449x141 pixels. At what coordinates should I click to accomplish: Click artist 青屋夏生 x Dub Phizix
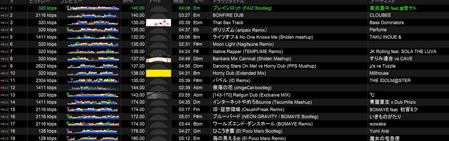point(392,102)
